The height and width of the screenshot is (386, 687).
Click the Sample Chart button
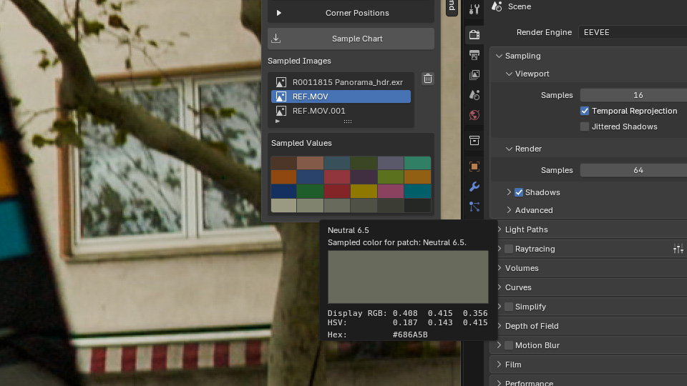(351, 39)
